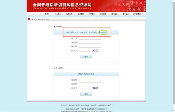The image size is (175, 112).
Task: Click the 验证码 box beside the 4371 captcha
Action: coord(84,51)
